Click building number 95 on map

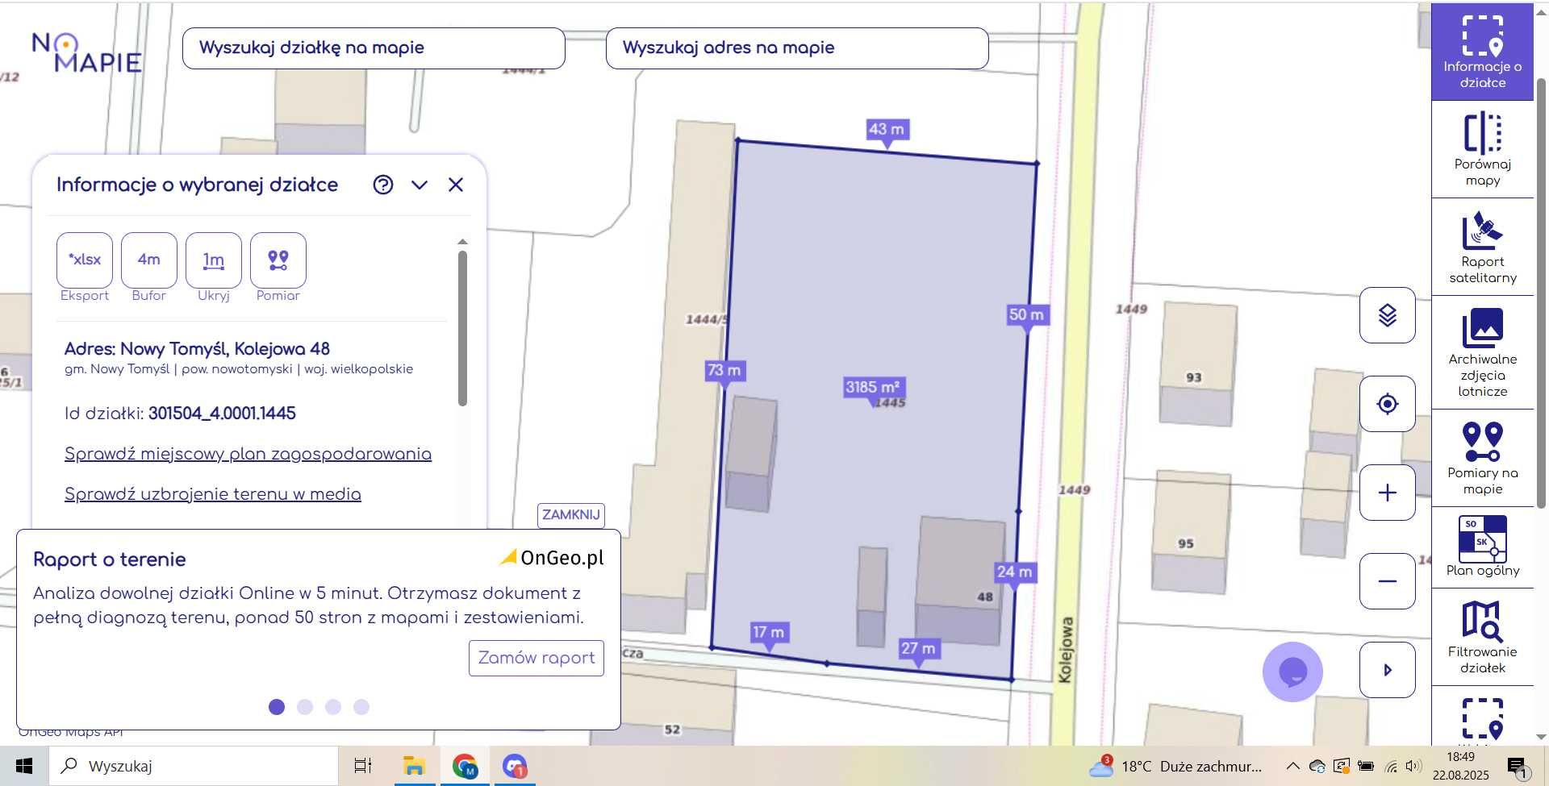pyautogui.click(x=1185, y=543)
